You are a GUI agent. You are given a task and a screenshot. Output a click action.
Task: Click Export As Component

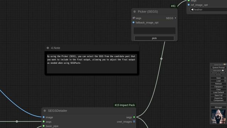coord(218,99)
